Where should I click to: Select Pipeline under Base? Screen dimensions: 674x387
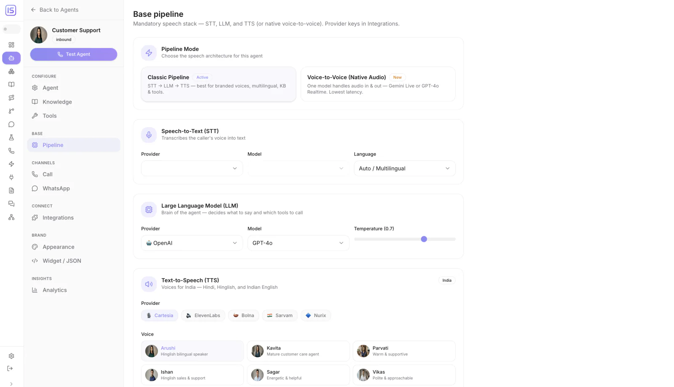click(x=74, y=145)
